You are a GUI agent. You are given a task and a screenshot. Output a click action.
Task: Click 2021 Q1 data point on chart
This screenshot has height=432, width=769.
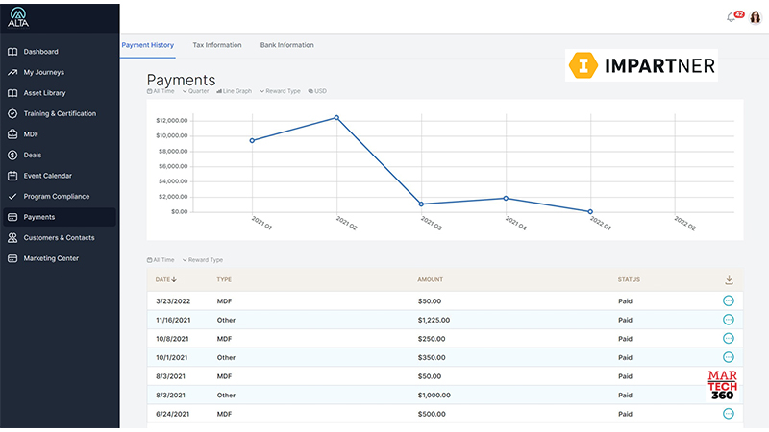[252, 140]
